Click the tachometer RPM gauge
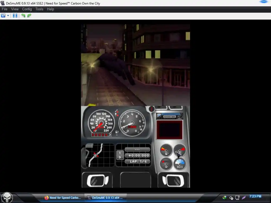 coord(132,123)
